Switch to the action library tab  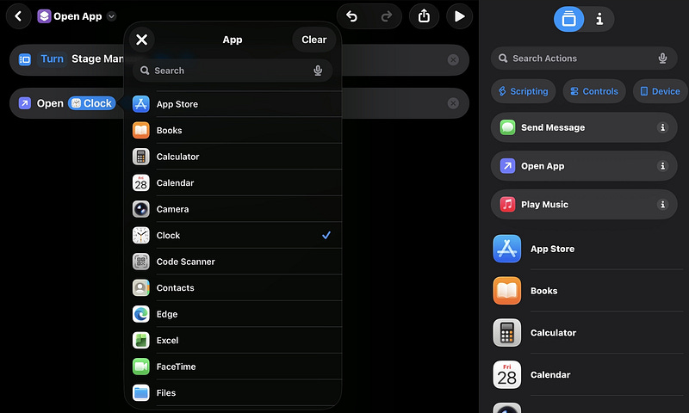click(x=568, y=19)
